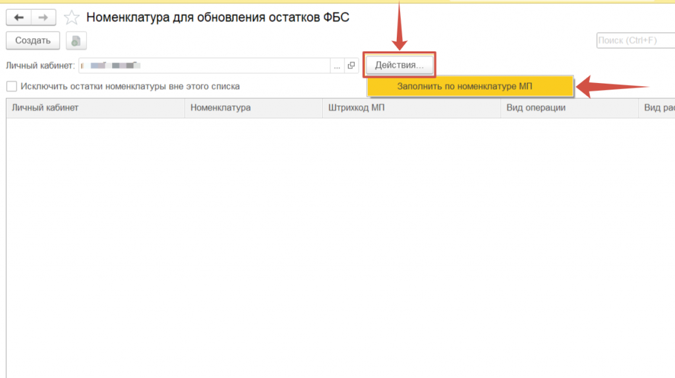Sort by Личный кабинет column header
The height and width of the screenshot is (378, 675).
(96, 108)
